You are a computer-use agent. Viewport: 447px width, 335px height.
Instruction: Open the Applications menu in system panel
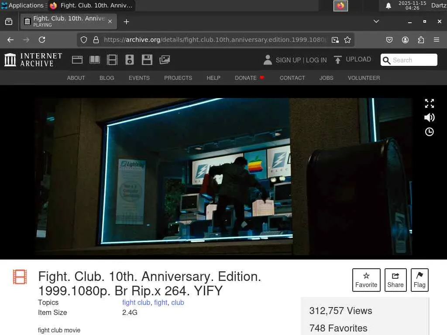tap(24, 5)
